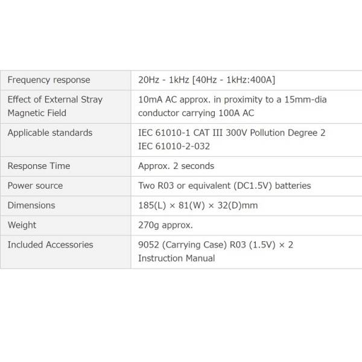Click the conductor carrying 100A AC line
The image size is (362, 362).
coord(196,113)
